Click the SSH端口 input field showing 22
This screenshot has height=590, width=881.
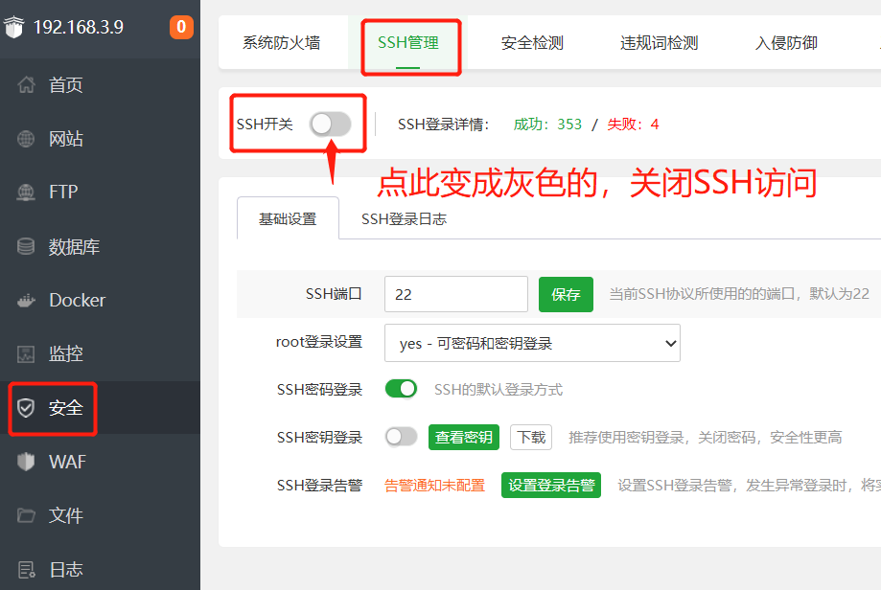coord(456,294)
